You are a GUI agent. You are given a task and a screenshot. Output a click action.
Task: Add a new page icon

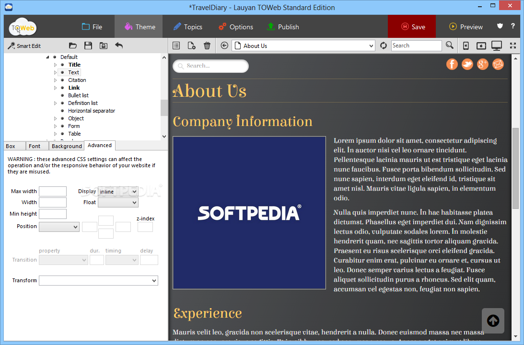[x=191, y=46]
